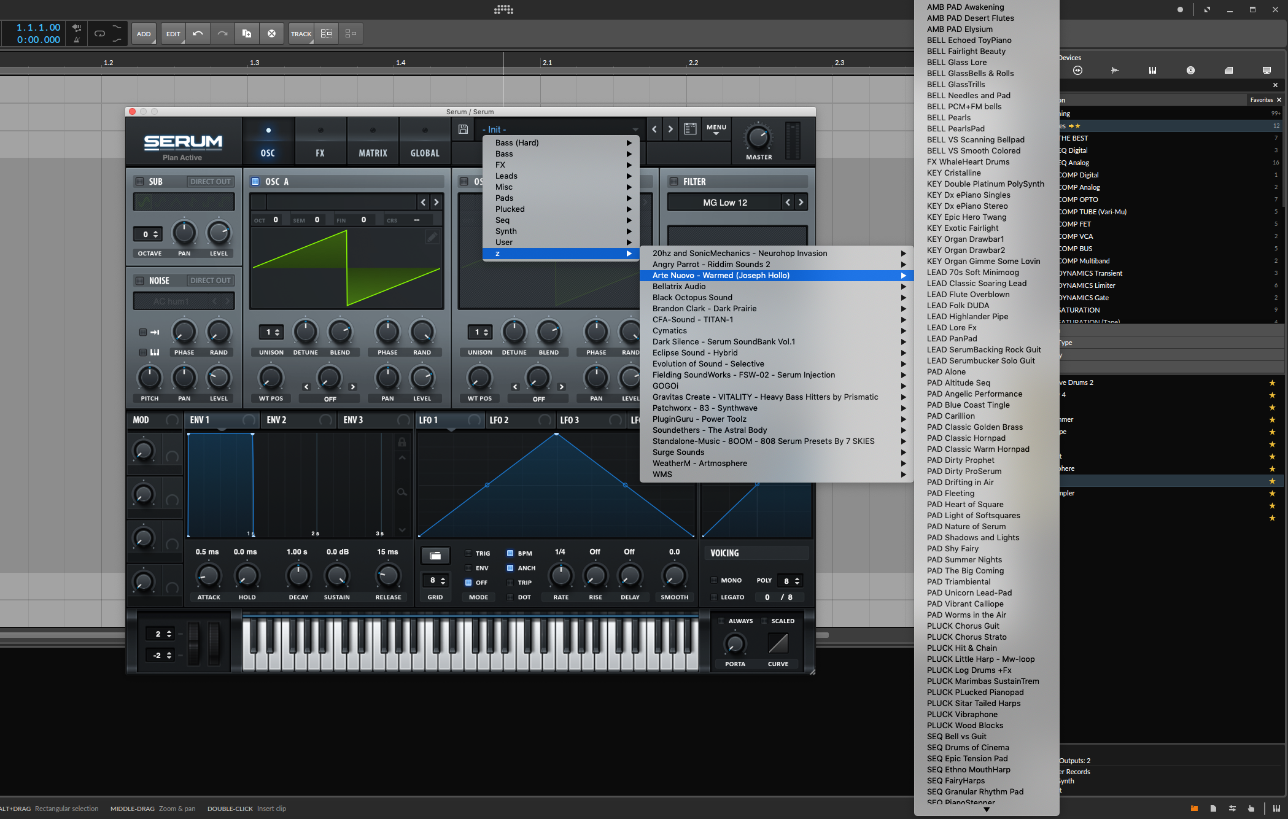This screenshot has height=819, width=1288.
Task: Toggle NOISE DIRECT OUT button
Action: click(x=211, y=281)
